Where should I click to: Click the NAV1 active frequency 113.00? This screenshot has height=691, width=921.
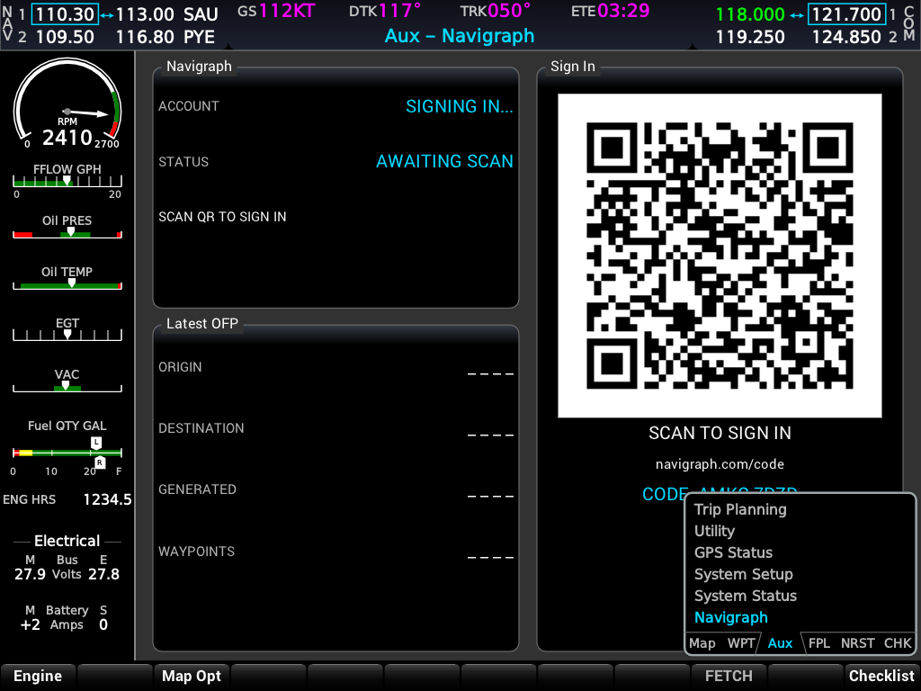pos(145,14)
